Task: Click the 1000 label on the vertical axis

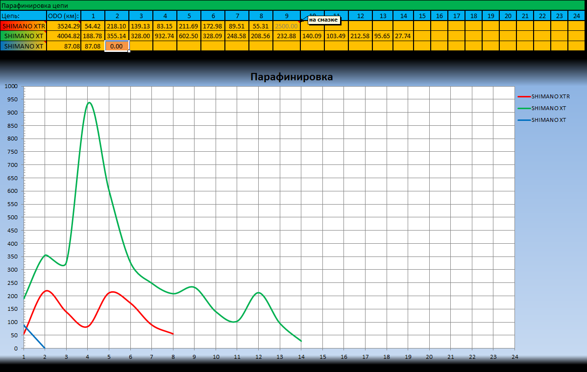Action: click(11, 86)
